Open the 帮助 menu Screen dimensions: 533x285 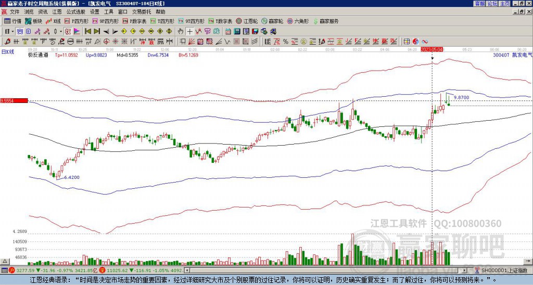click(x=160, y=12)
